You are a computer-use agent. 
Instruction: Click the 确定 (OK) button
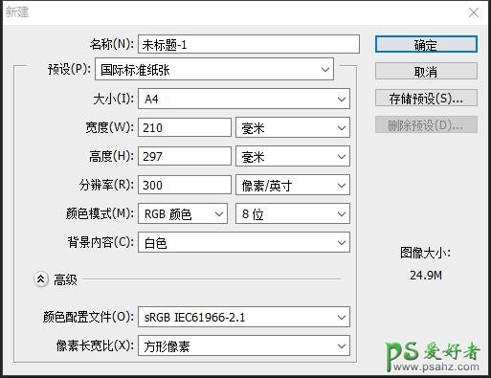pos(426,44)
